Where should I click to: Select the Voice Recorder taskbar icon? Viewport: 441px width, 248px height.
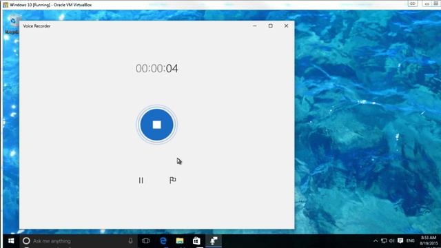click(x=214, y=241)
